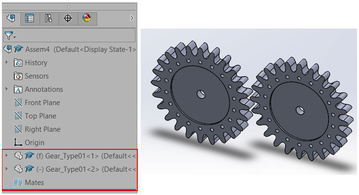Select the History text label
Viewport: 359px width, 195px height.
pos(36,63)
